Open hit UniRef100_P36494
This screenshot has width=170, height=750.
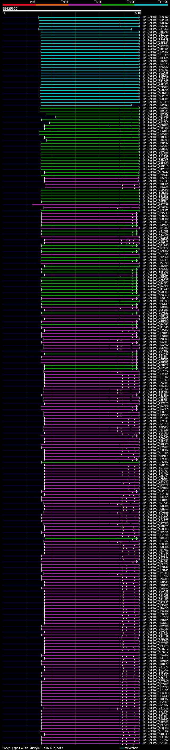pos(155,207)
